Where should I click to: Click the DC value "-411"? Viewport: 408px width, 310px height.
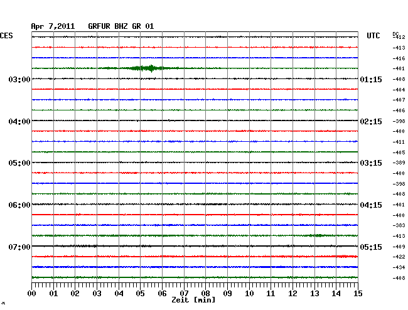[399, 142]
